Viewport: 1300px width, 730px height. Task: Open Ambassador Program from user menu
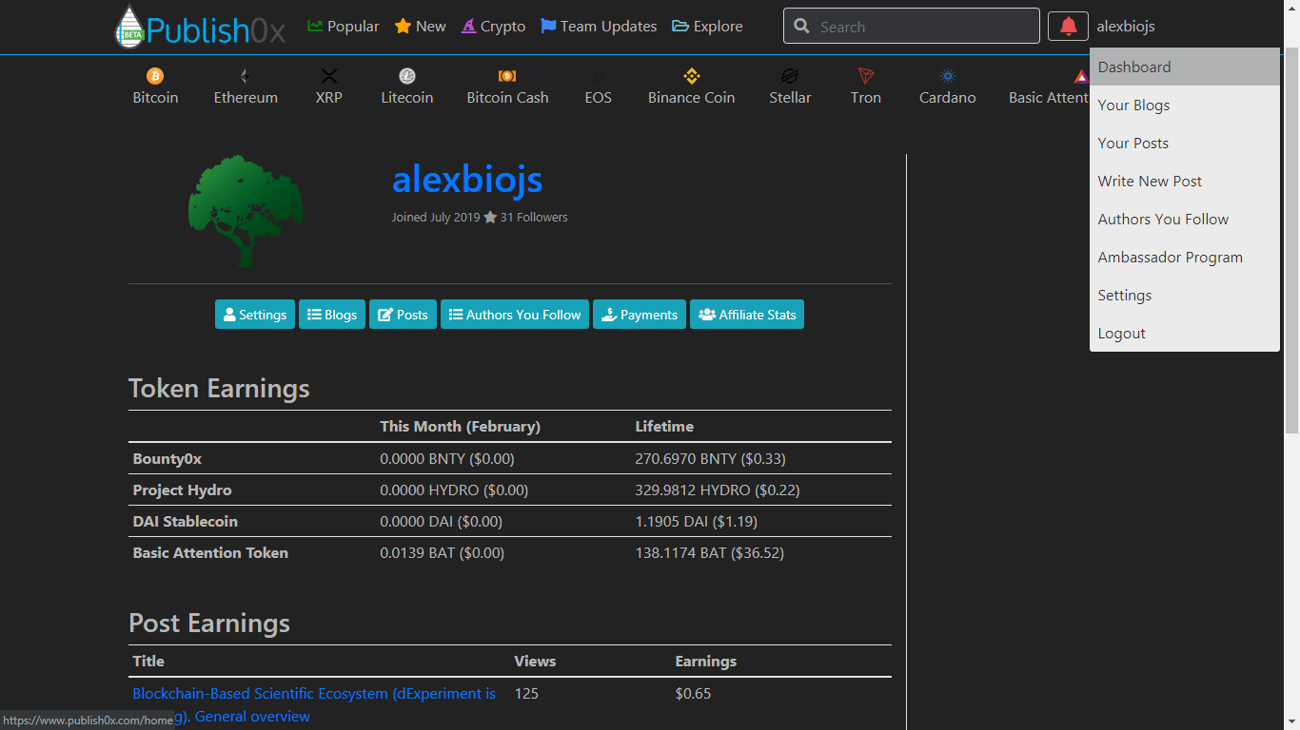(1185, 257)
